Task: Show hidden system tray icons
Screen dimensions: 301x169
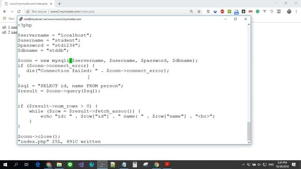Action: (x=244, y=165)
